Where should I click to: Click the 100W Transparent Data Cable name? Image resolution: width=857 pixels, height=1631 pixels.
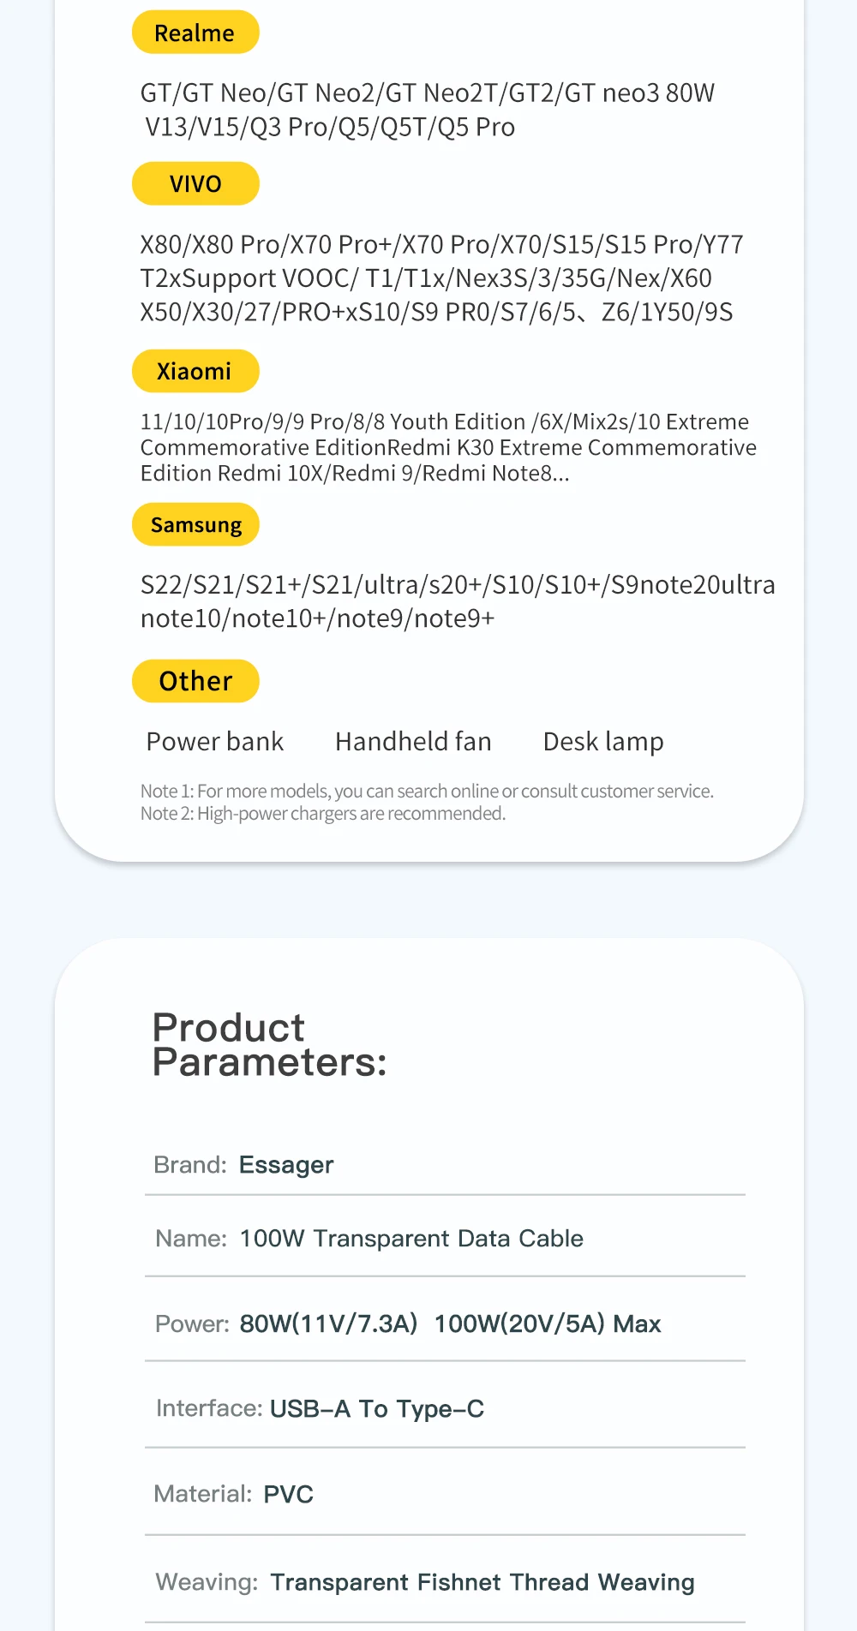pos(411,1239)
